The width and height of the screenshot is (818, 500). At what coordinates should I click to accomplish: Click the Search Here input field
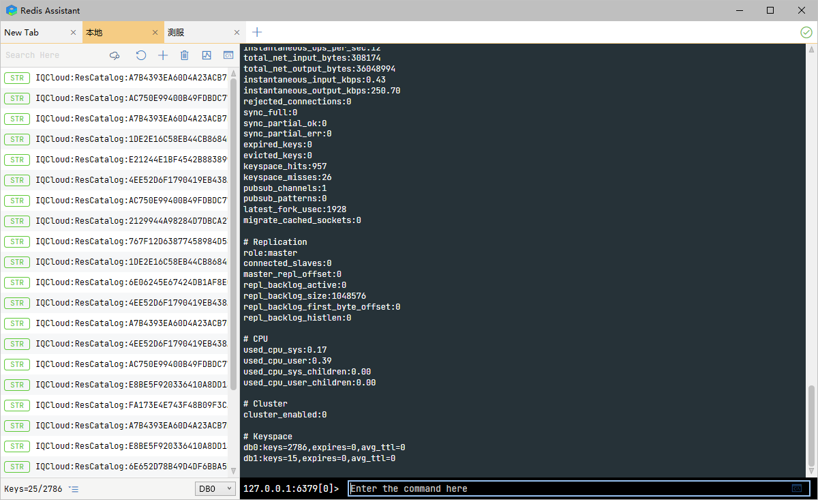[x=53, y=55]
